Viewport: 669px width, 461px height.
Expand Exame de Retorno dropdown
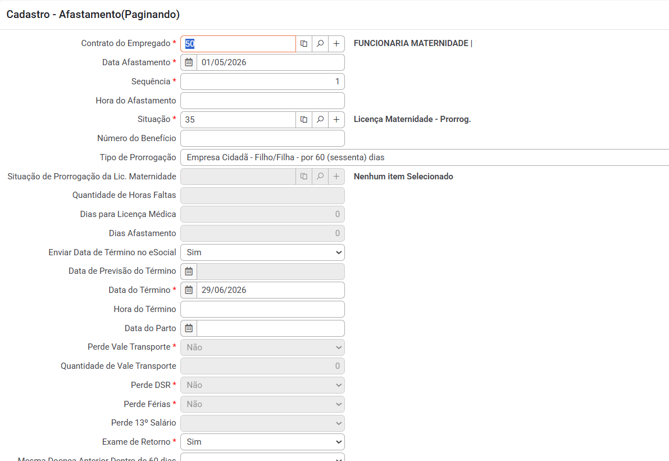[x=262, y=442]
